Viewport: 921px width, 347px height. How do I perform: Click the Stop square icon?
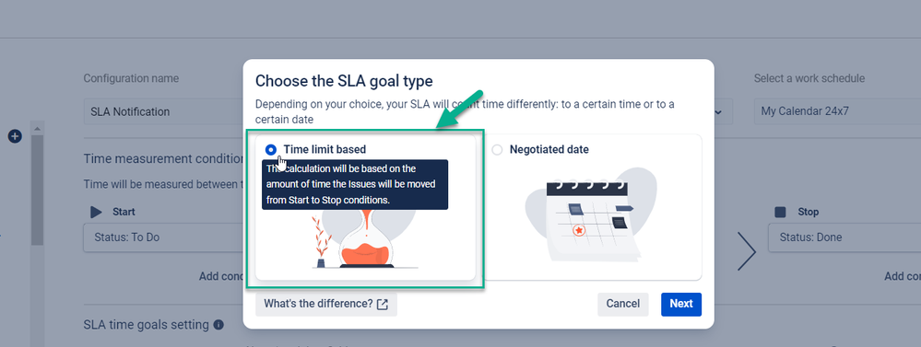click(780, 213)
